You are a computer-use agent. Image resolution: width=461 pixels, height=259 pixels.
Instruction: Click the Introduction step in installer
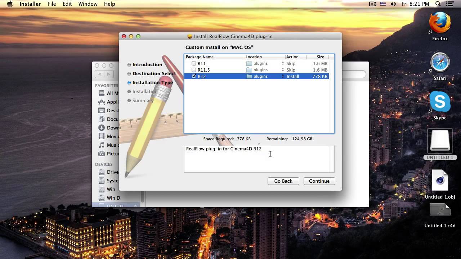coord(147,65)
